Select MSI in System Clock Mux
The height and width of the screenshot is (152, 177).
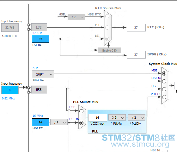coord(164,74)
